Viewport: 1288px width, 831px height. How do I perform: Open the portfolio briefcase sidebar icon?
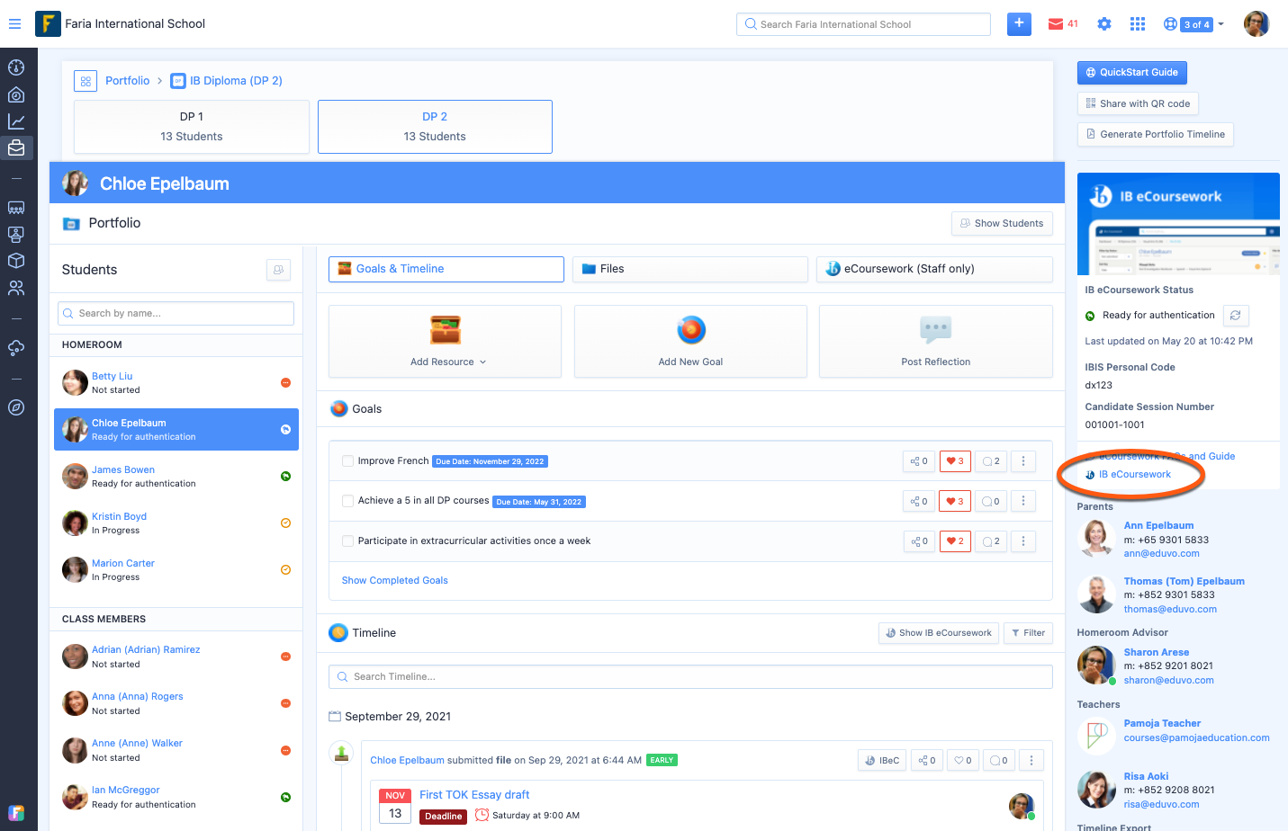coord(16,148)
